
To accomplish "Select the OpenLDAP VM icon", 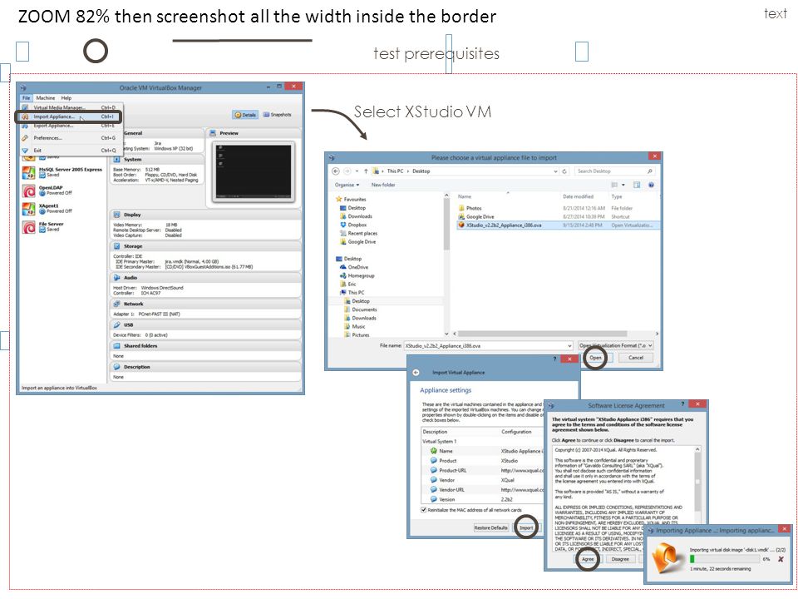I will coord(29,191).
